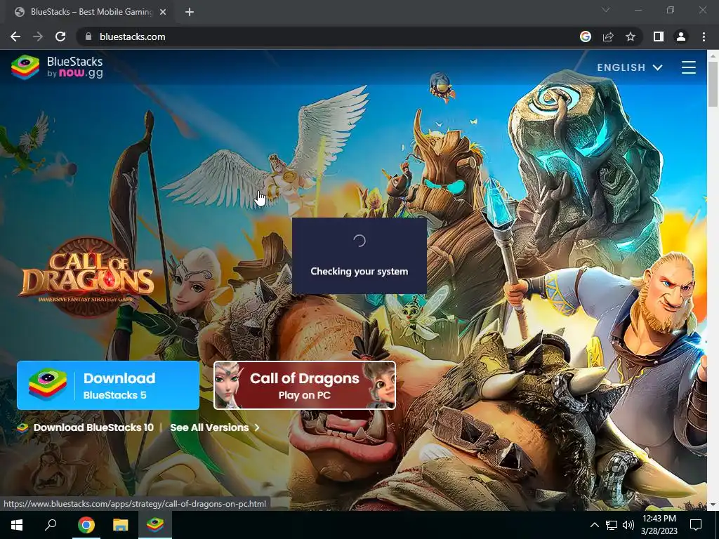The image size is (719, 539).
Task: Click the Download BlueStacks 5 button
Action: (108, 385)
